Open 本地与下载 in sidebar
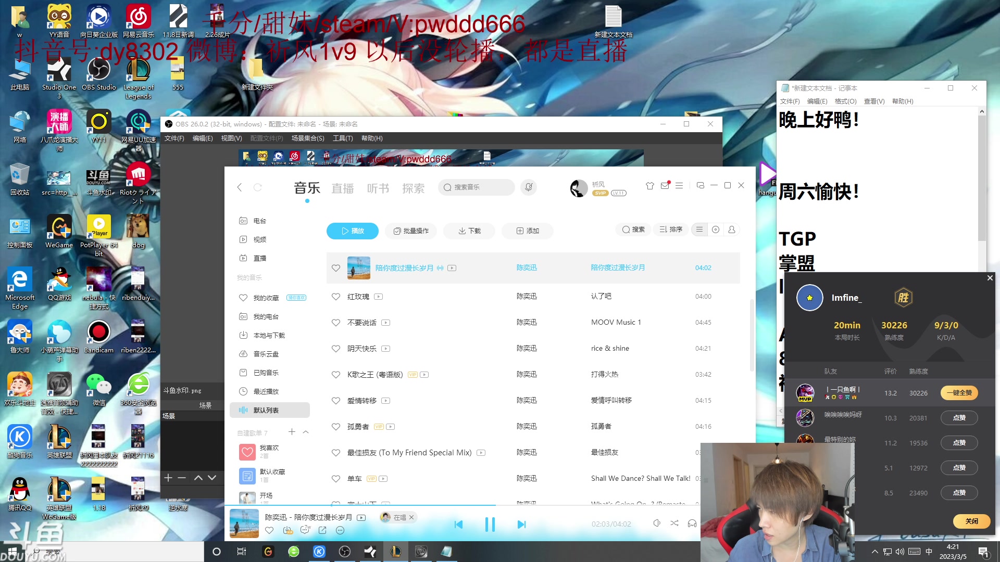This screenshot has height=562, width=1000. pos(269,335)
